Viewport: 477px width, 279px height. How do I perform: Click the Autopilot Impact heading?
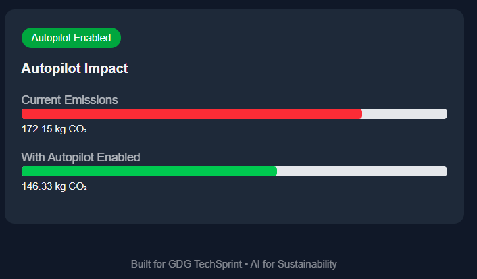coord(74,68)
